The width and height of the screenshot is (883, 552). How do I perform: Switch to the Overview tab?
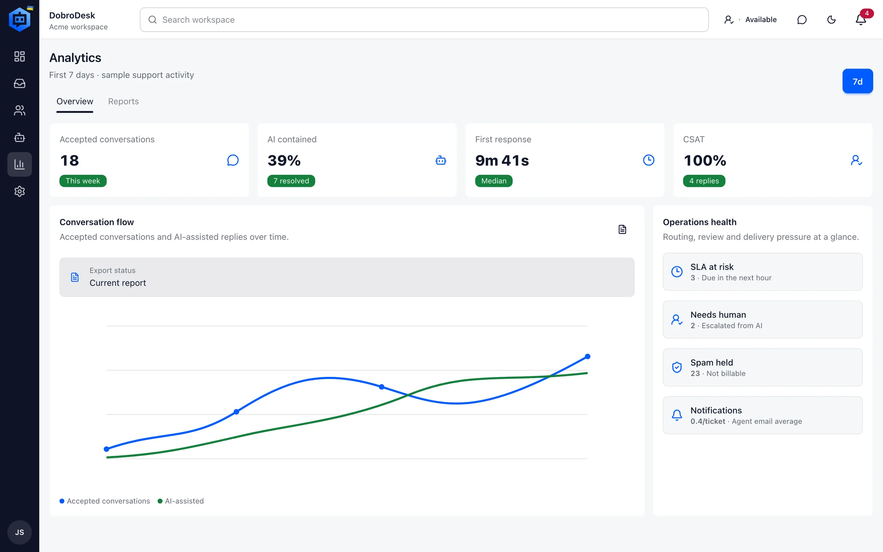(x=75, y=102)
